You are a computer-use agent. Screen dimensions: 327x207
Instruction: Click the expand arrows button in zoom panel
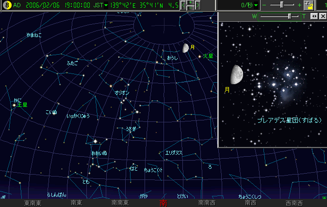[x=314, y=16]
